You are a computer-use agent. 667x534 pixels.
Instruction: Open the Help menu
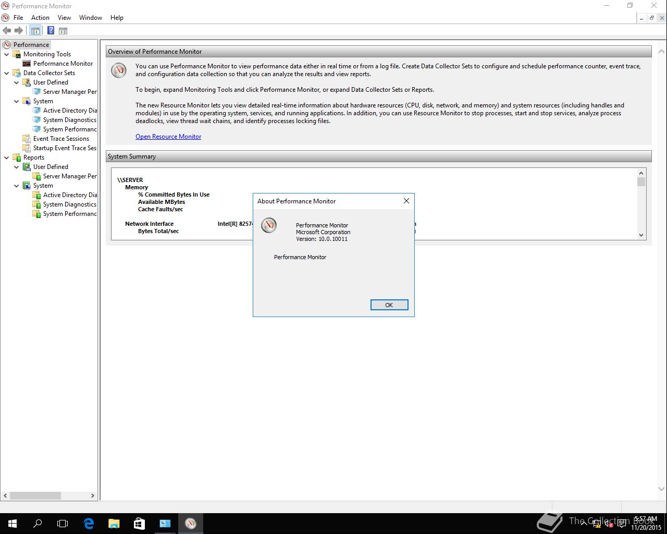click(x=117, y=18)
